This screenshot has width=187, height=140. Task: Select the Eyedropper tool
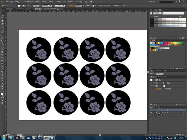(x=2, y=69)
